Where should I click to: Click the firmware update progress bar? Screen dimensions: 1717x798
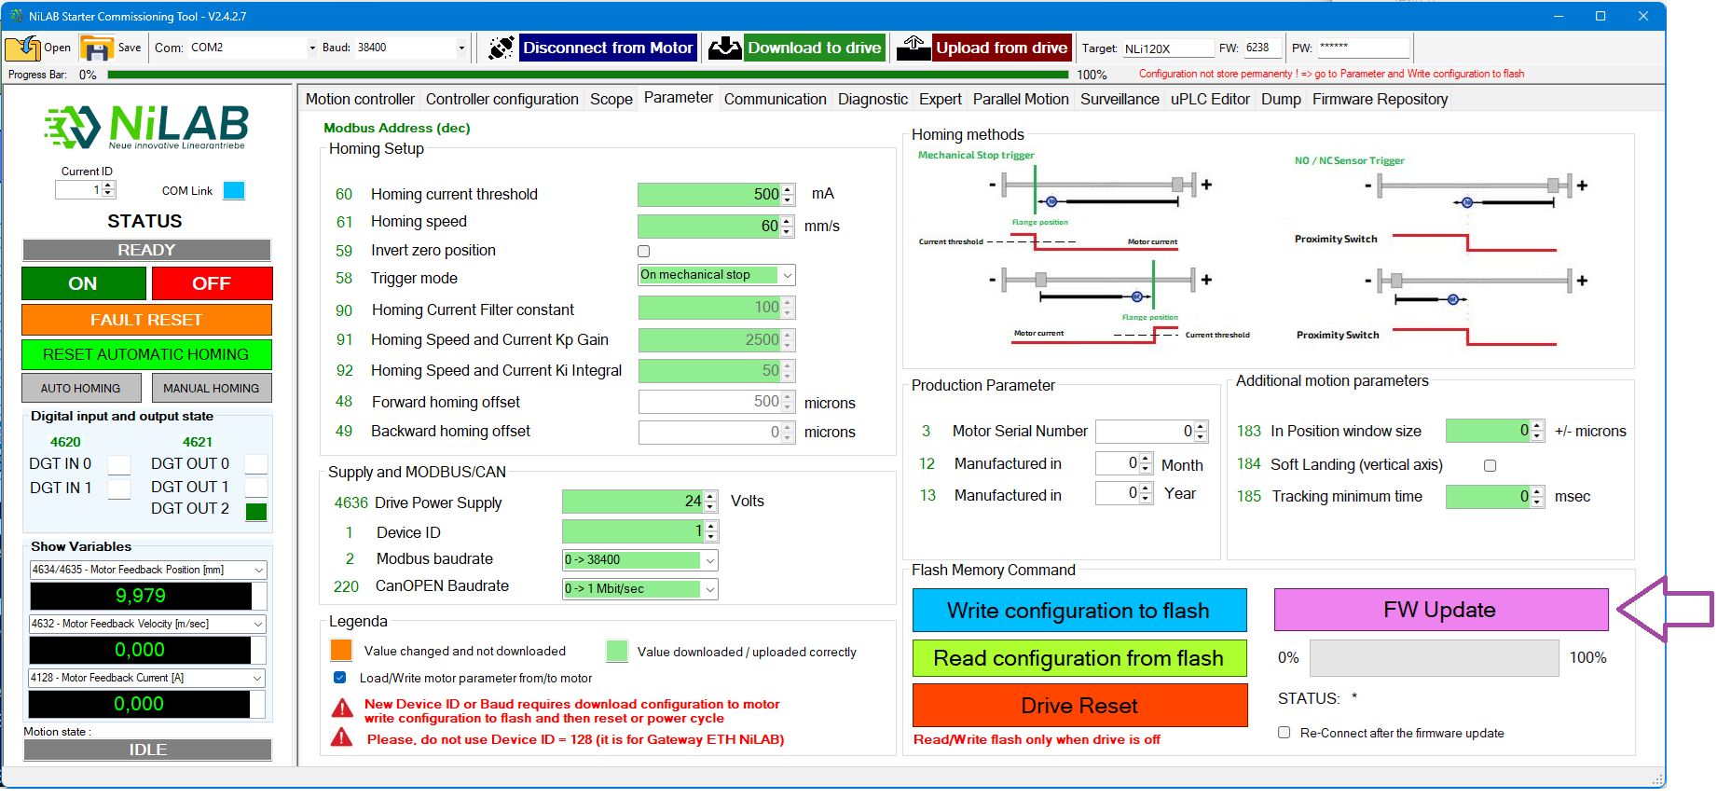1434,658
